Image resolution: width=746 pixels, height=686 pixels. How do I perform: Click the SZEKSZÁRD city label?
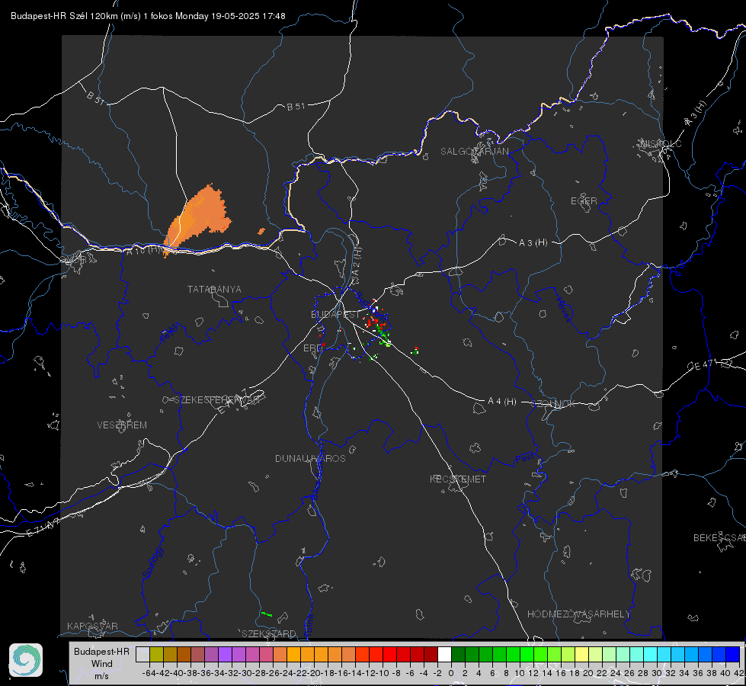269,633
